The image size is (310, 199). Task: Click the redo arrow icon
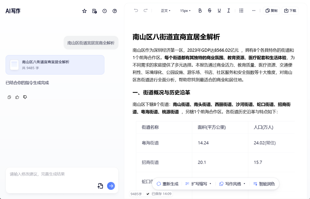[x=146, y=11]
